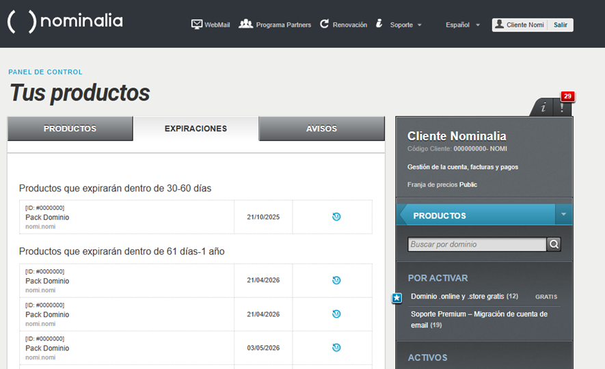Open the Español language dropdown
Image resolution: width=605 pixels, height=369 pixels.
[x=462, y=25]
